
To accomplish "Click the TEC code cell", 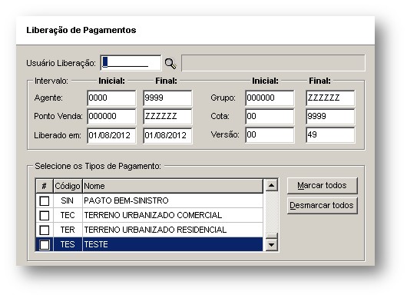I will tap(68, 216).
